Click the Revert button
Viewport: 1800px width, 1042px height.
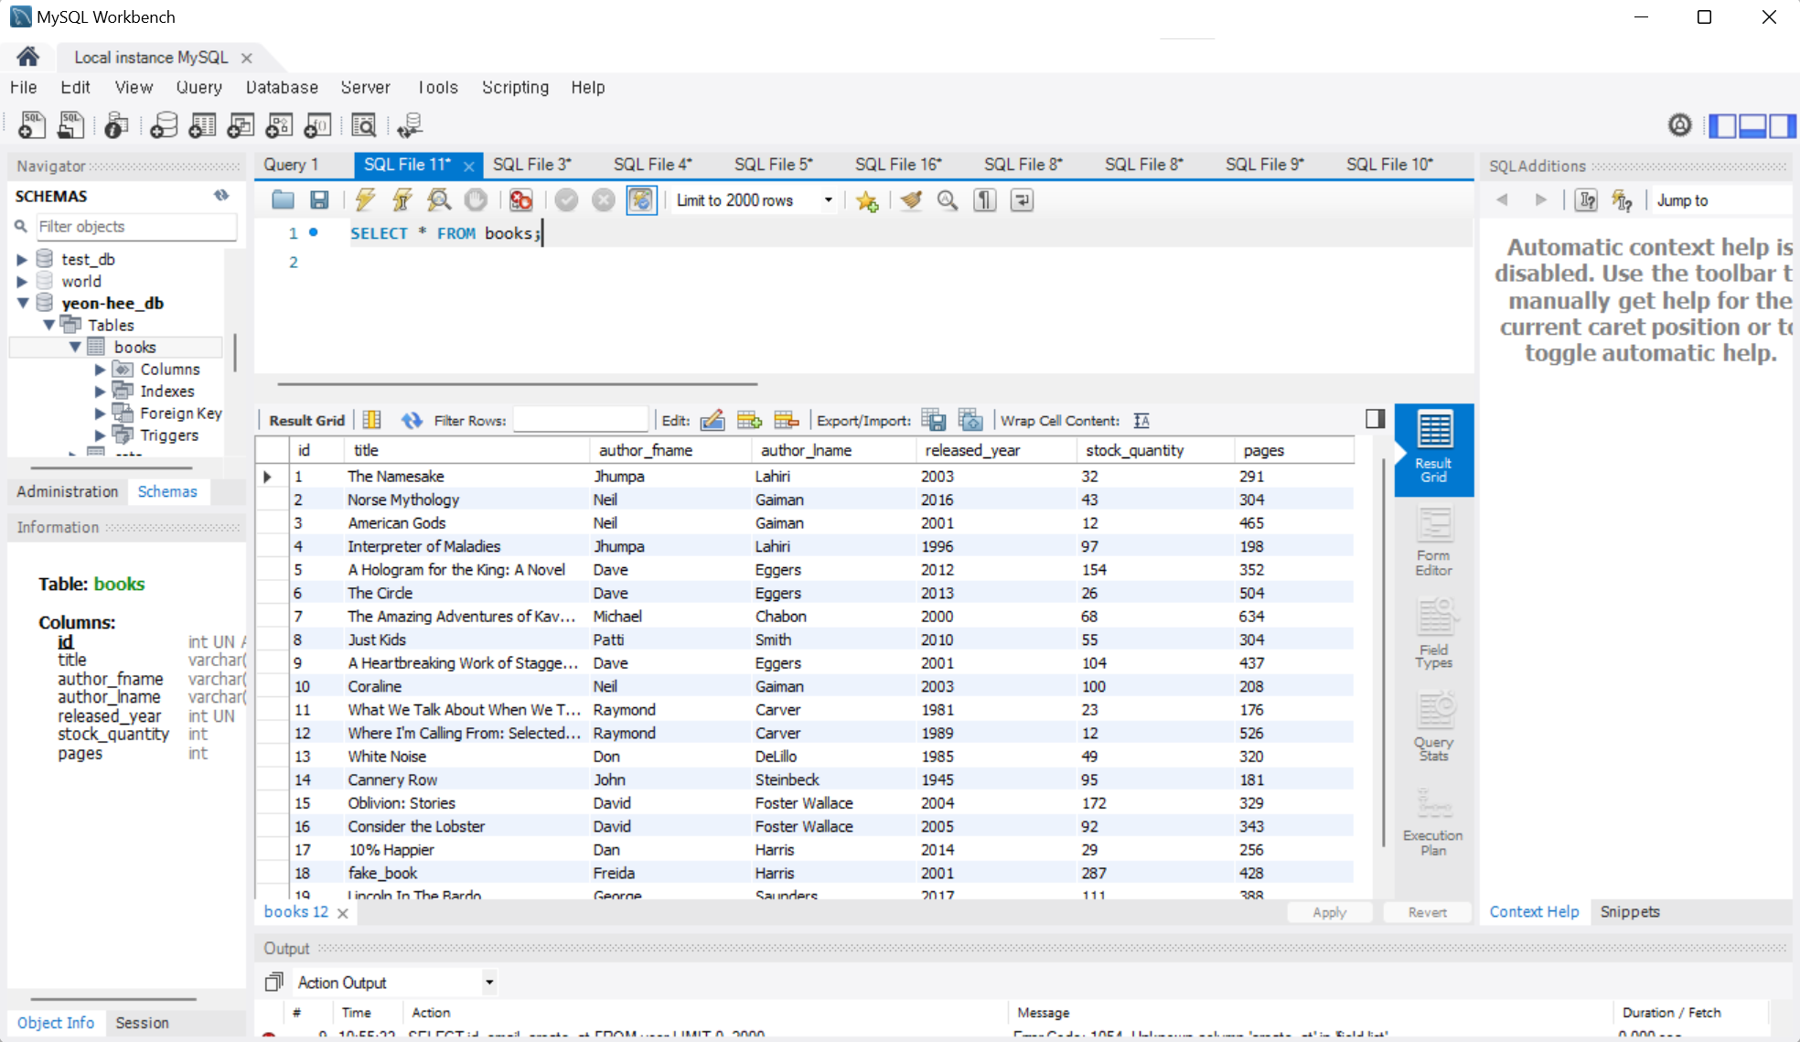pyautogui.click(x=1427, y=912)
